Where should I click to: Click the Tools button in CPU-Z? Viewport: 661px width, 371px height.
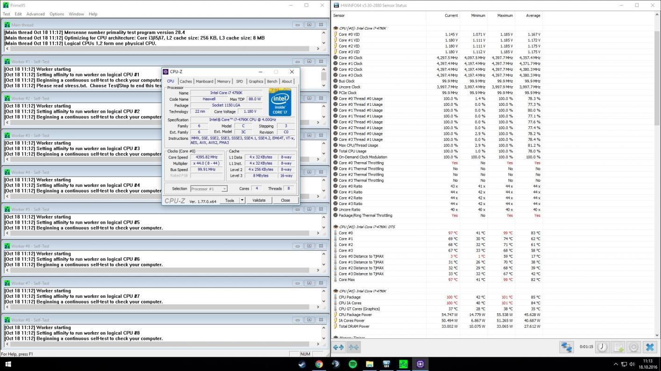tap(229, 200)
